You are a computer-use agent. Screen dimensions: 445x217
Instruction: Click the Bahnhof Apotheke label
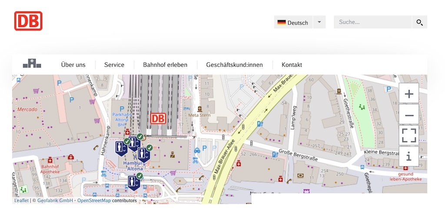click(x=50, y=169)
